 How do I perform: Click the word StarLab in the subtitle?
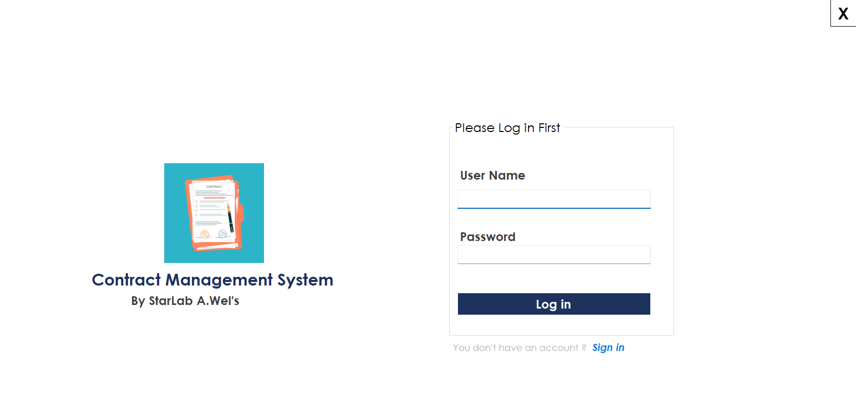(x=170, y=301)
